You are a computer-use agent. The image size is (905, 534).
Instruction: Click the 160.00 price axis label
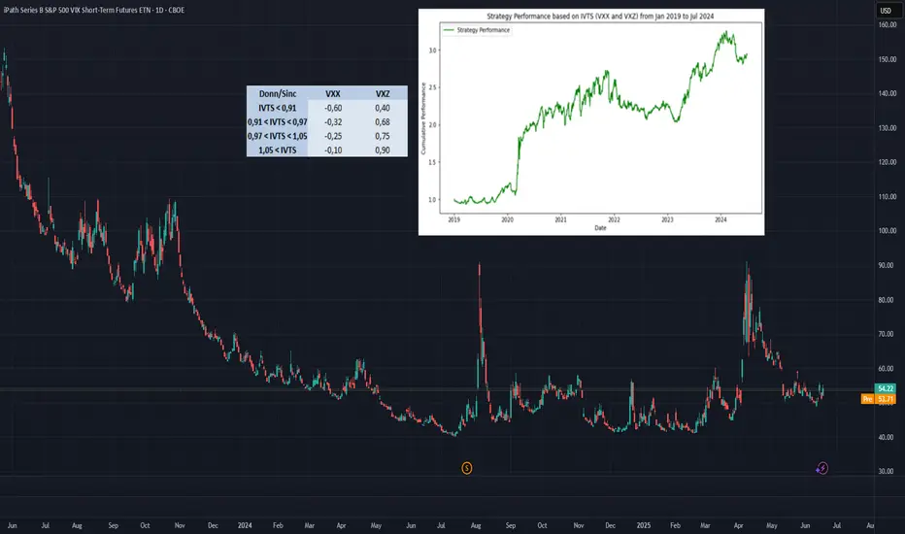(x=885, y=25)
